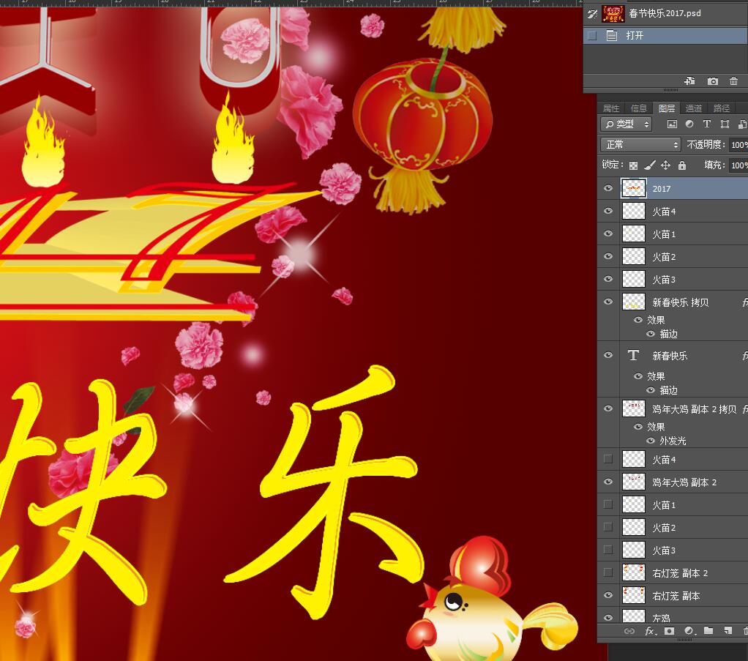
Task: Hide the 左鸡 layer
Action: (x=608, y=618)
